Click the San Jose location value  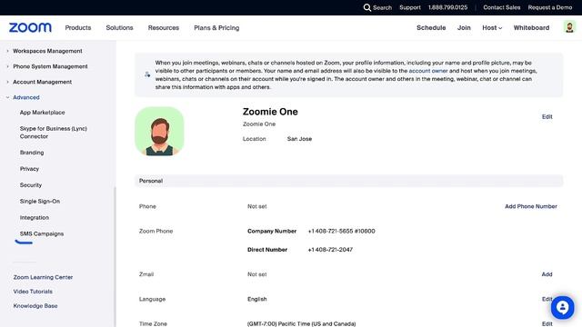(299, 139)
